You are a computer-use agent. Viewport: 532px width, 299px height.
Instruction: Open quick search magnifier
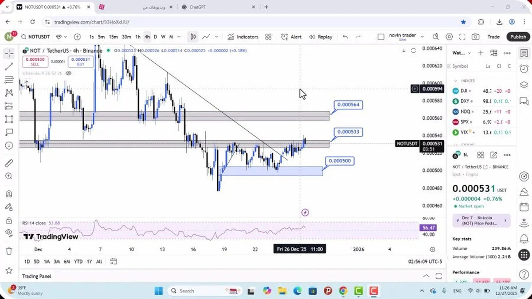[x=436, y=37]
